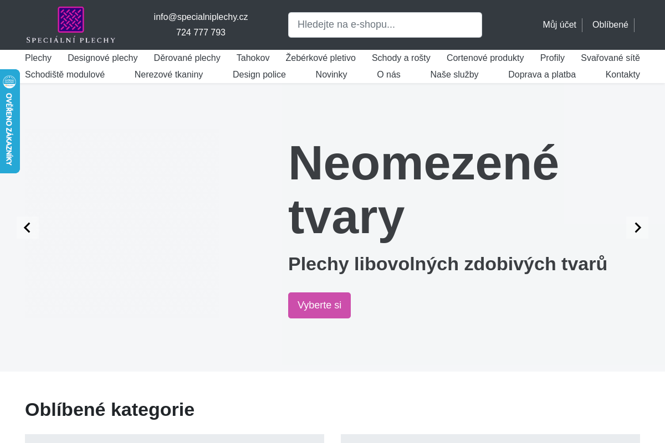Go to Naše služby page
Image resolution: width=665 pixels, height=443 pixels.
454,75
